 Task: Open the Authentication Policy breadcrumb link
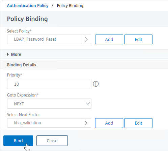[x=28, y=6]
